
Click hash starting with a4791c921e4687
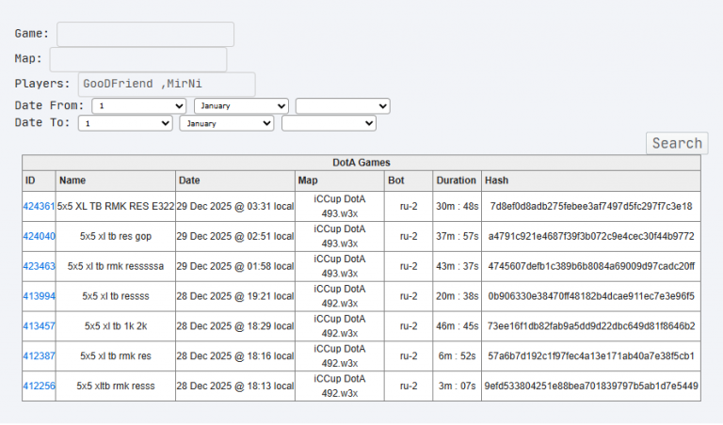coord(591,236)
